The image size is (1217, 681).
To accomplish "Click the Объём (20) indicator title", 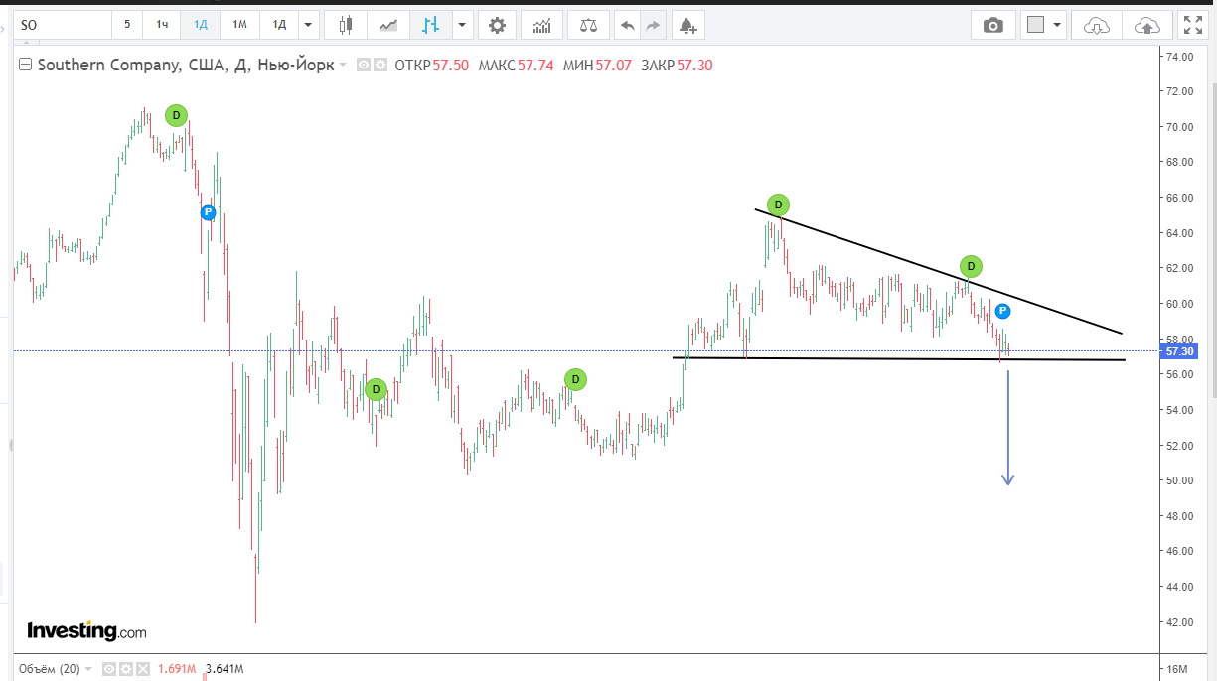I will (x=50, y=669).
